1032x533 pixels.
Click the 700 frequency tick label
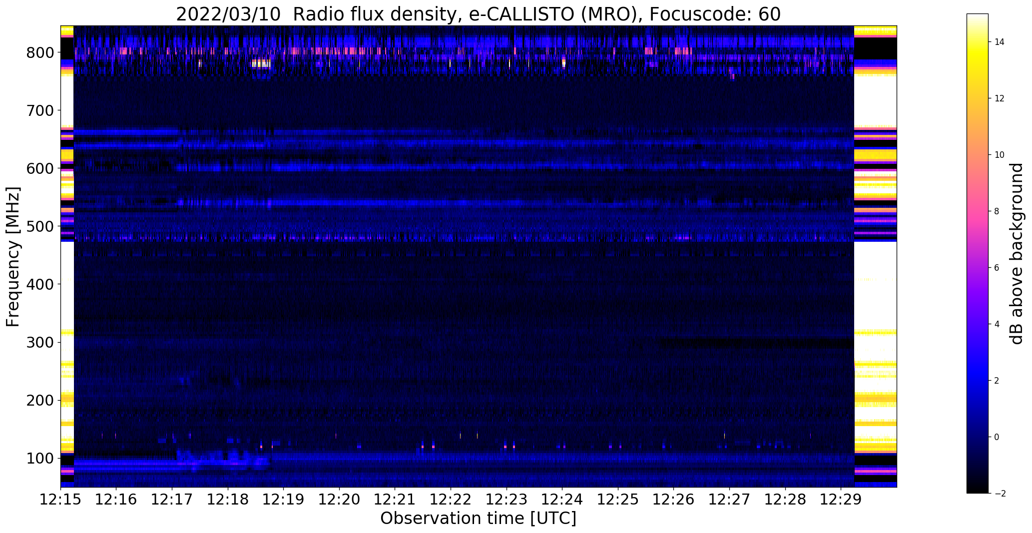pyautogui.click(x=40, y=110)
